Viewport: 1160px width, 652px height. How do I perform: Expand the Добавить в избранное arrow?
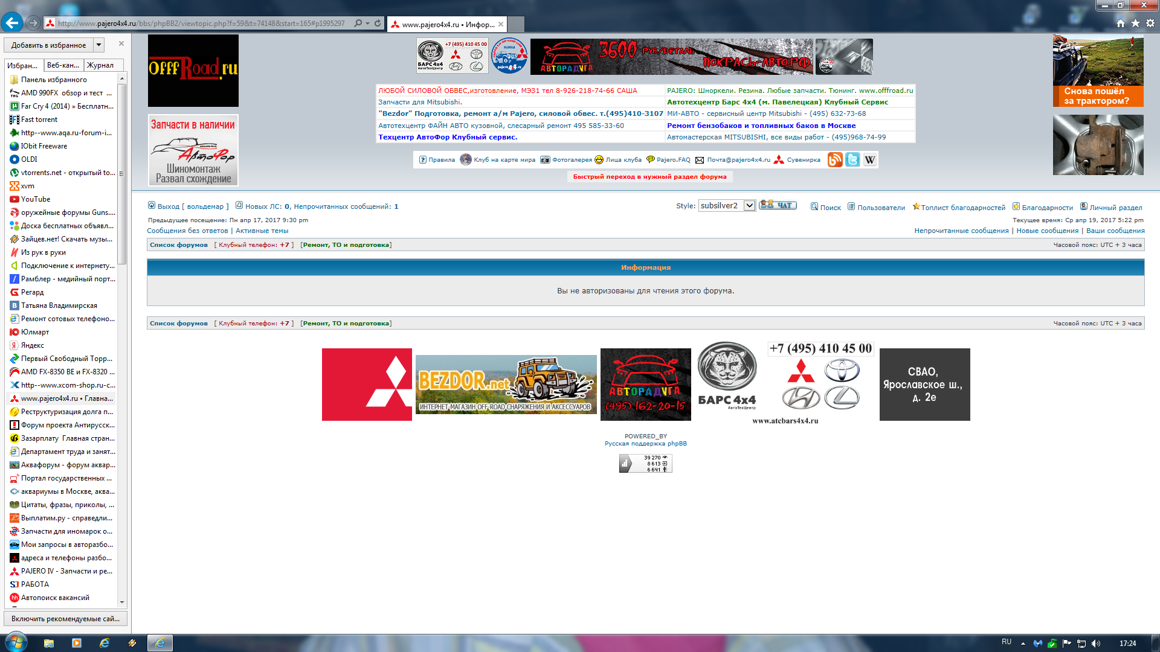[x=98, y=45]
